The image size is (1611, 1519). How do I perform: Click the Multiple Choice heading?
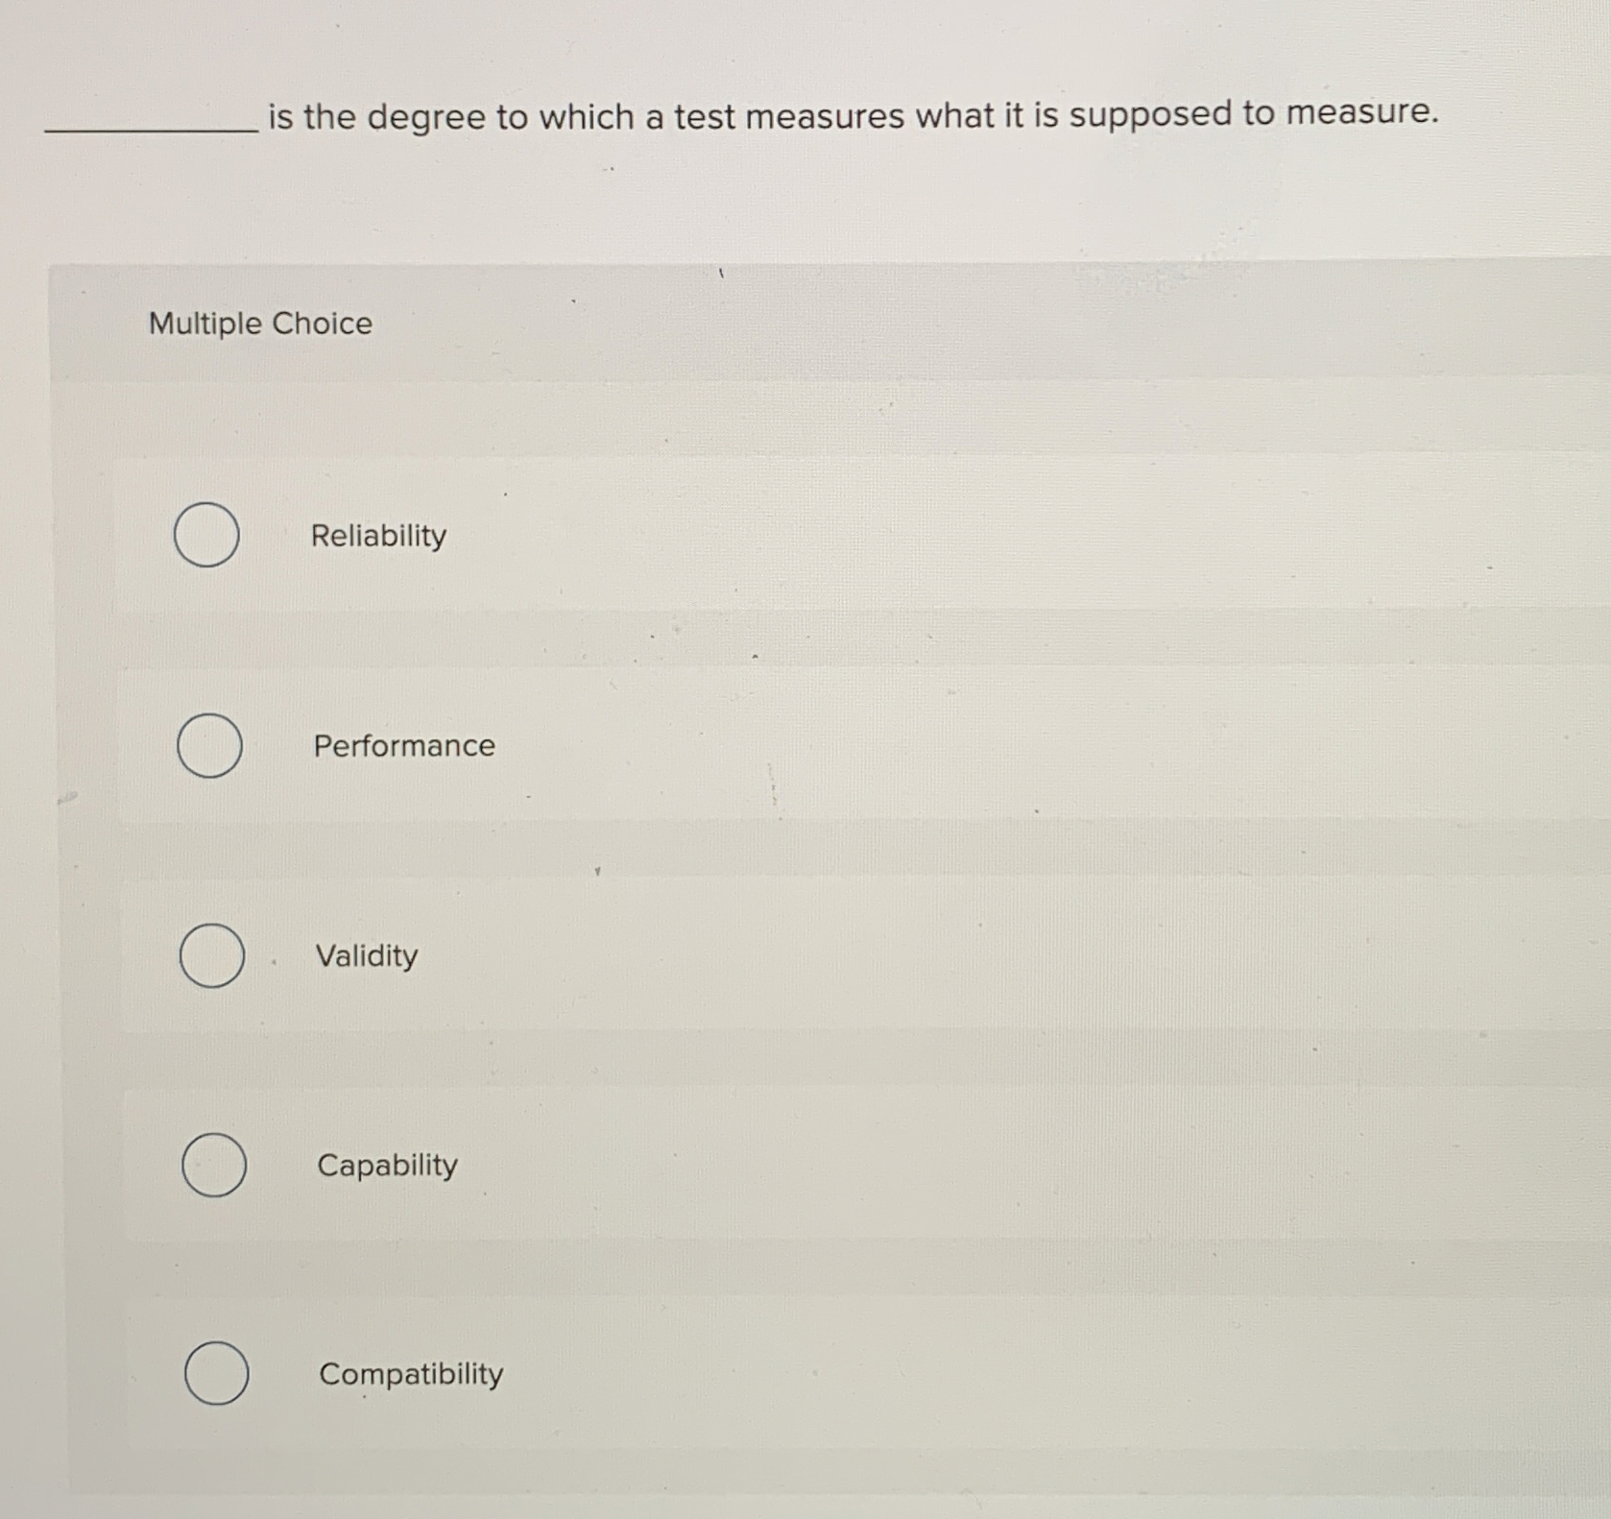click(x=260, y=324)
